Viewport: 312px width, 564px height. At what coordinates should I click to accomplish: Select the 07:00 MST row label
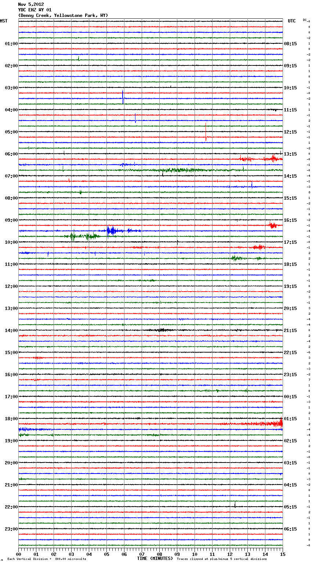(x=11, y=176)
